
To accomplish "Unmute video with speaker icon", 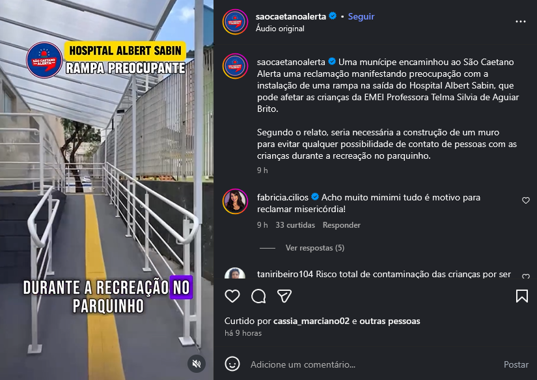I will click(x=197, y=364).
